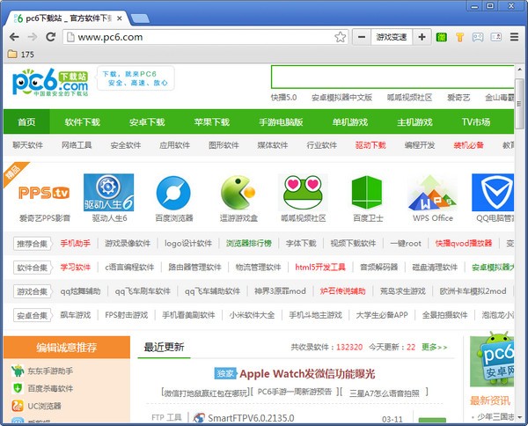Screen dimensions: 528x426
Task: Select the 软件下载 navigation tab
Action: click(83, 121)
